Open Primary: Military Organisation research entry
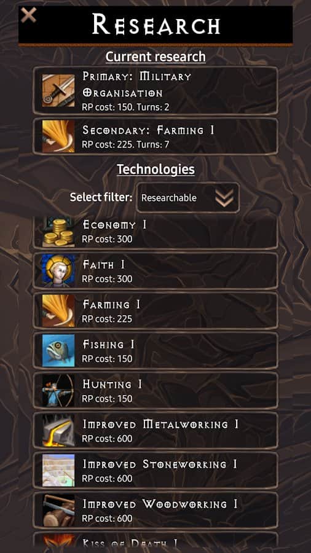 click(x=155, y=91)
